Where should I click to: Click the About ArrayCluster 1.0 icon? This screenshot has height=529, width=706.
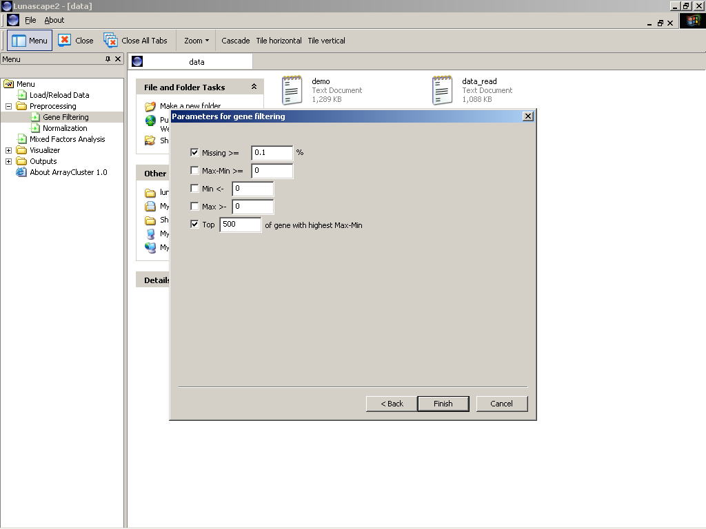click(x=21, y=172)
